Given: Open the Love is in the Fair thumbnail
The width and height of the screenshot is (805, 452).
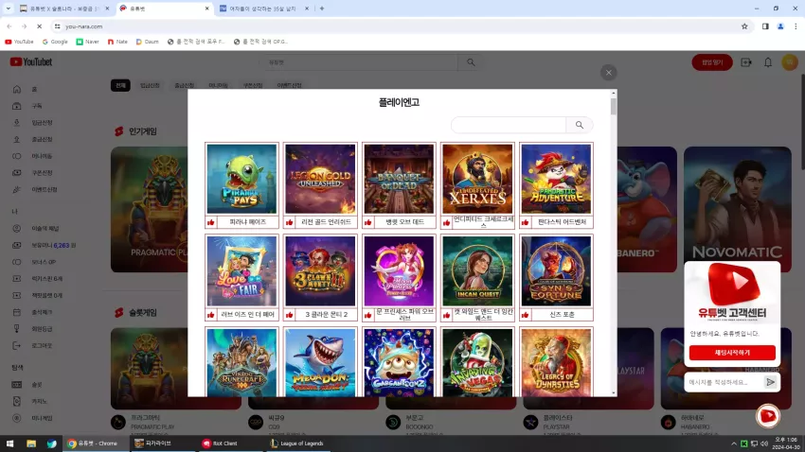Looking at the screenshot, I should click(x=241, y=271).
